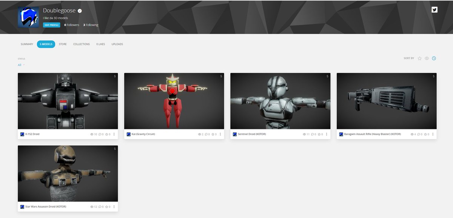Sort models by likes using the star icon
This screenshot has height=218, width=453.
click(419, 58)
